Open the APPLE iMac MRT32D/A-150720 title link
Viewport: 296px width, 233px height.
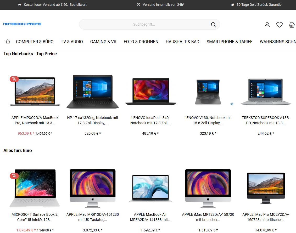click(208, 217)
